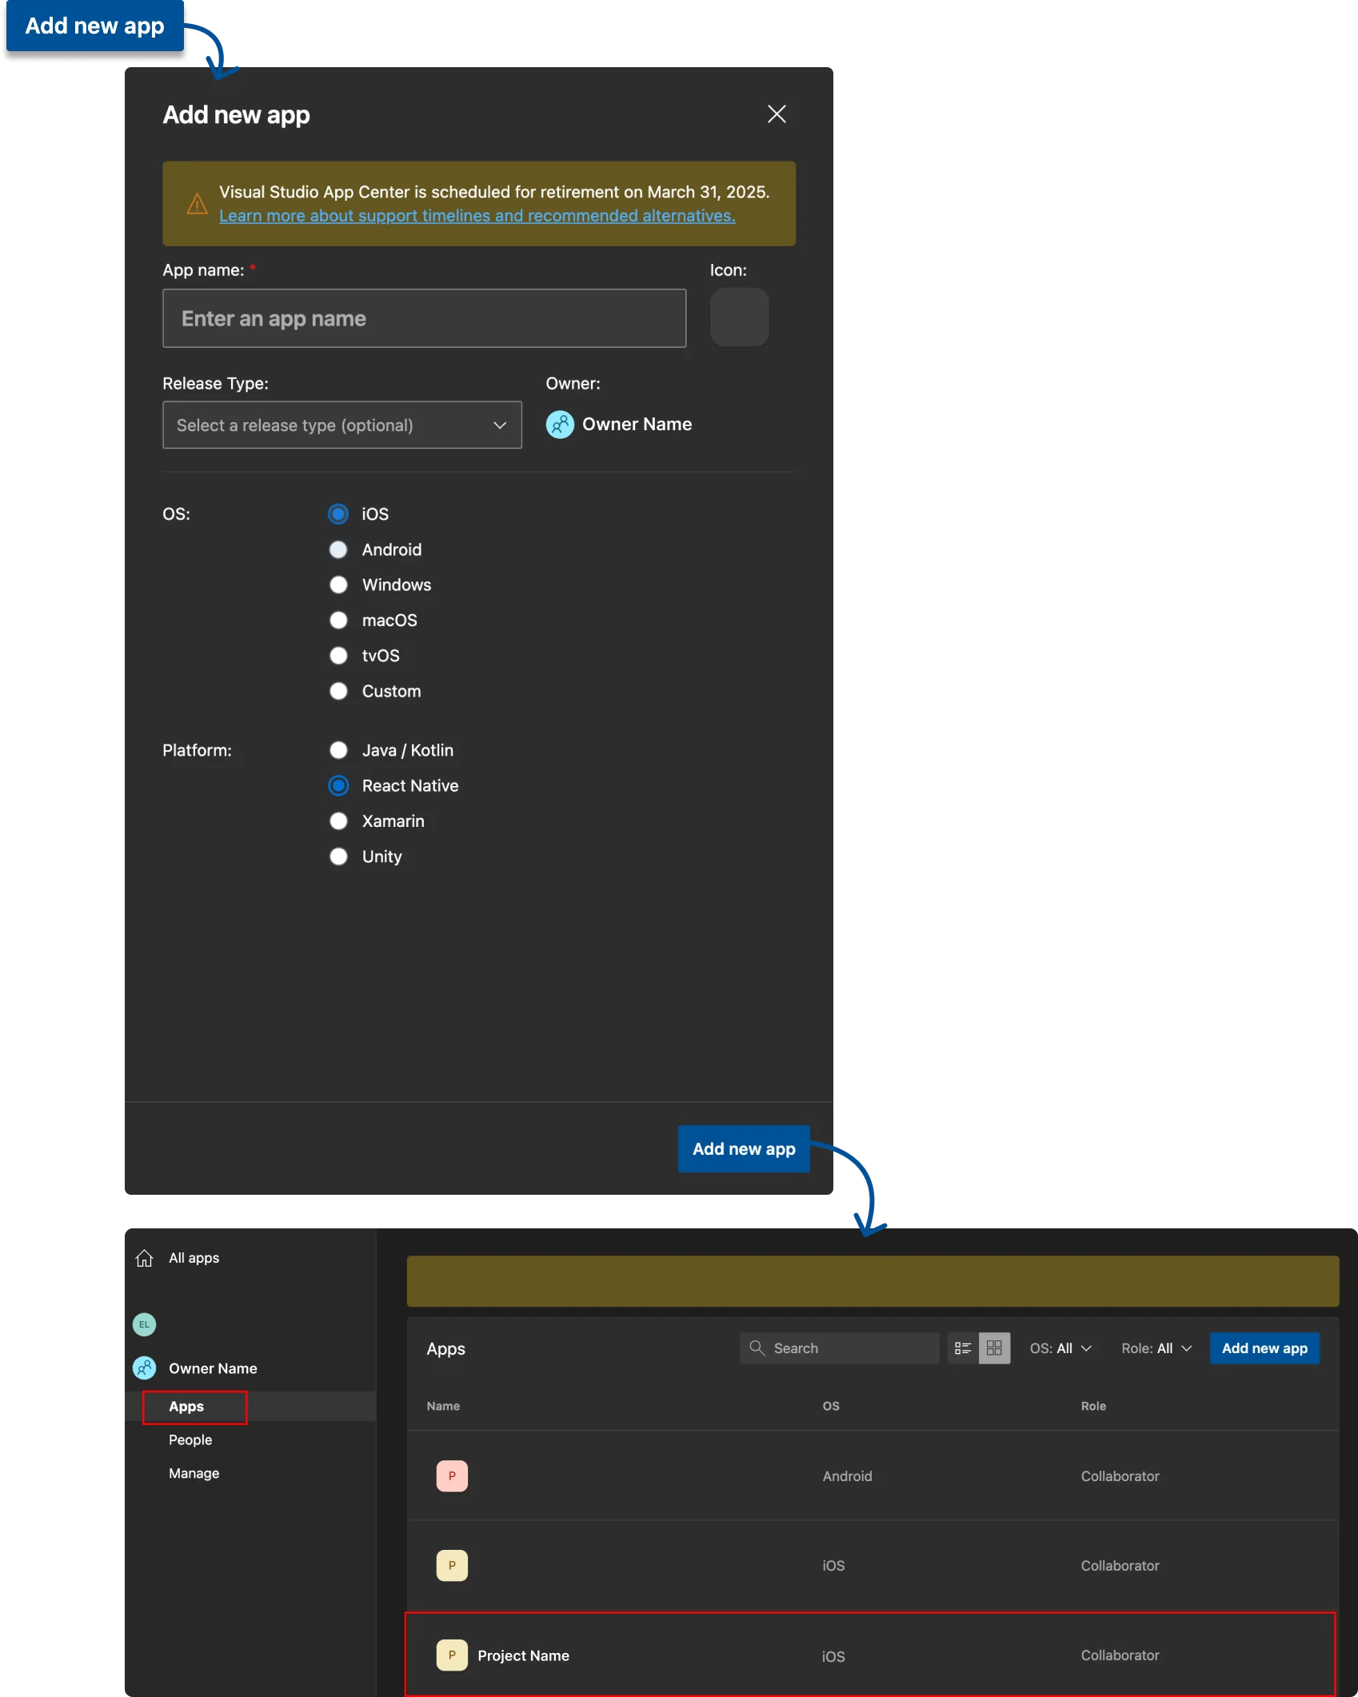Expand the OS: All filter
The image size is (1358, 1697).
(1060, 1348)
